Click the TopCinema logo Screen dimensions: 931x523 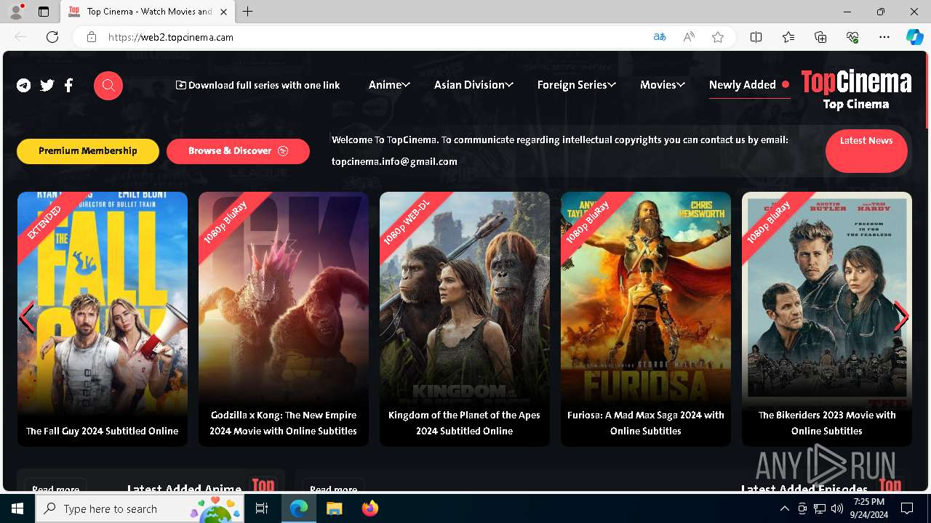tap(856, 90)
